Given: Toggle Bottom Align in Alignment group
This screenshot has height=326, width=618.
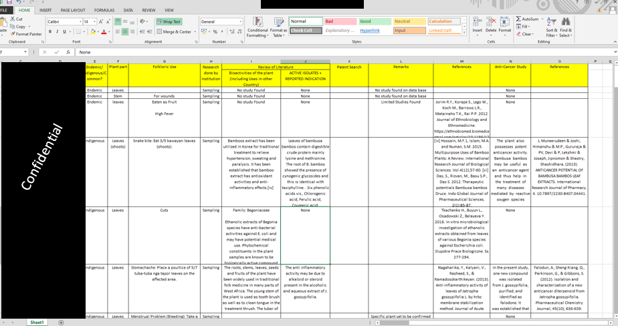Looking at the screenshot, I should coord(132,21).
